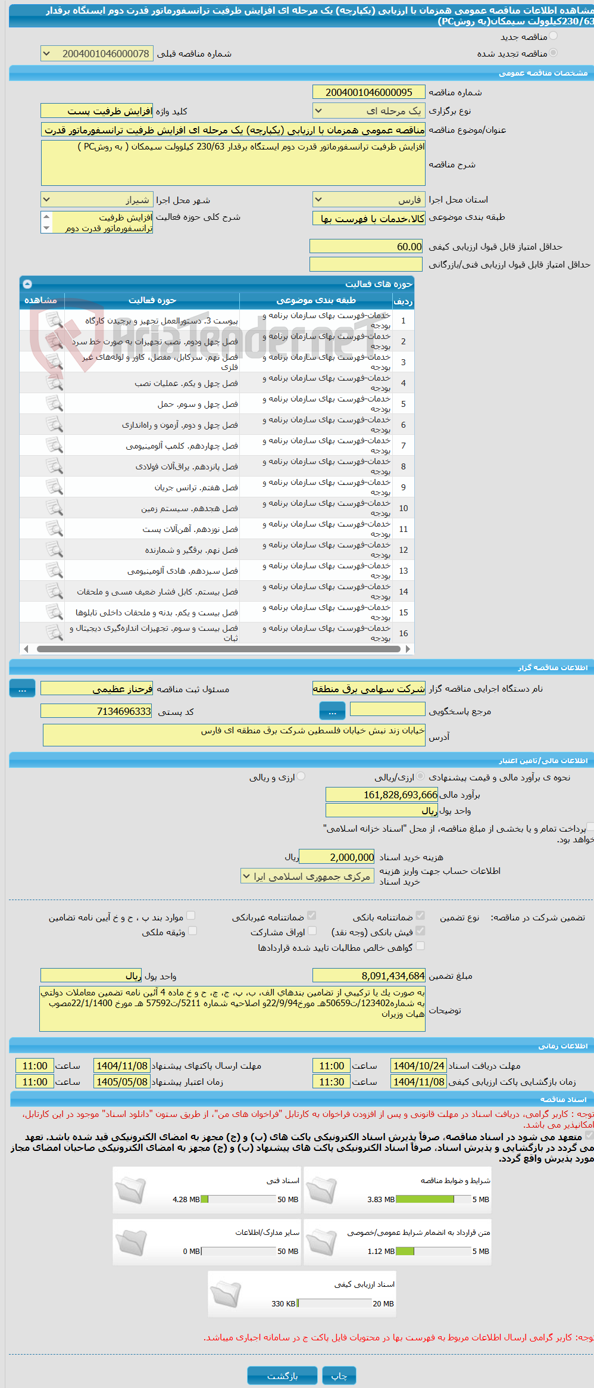Viewport: 594px width, 1388px height.
Task: Step down in شرح کلی حوزه فعالیت box
Action: 46,228
